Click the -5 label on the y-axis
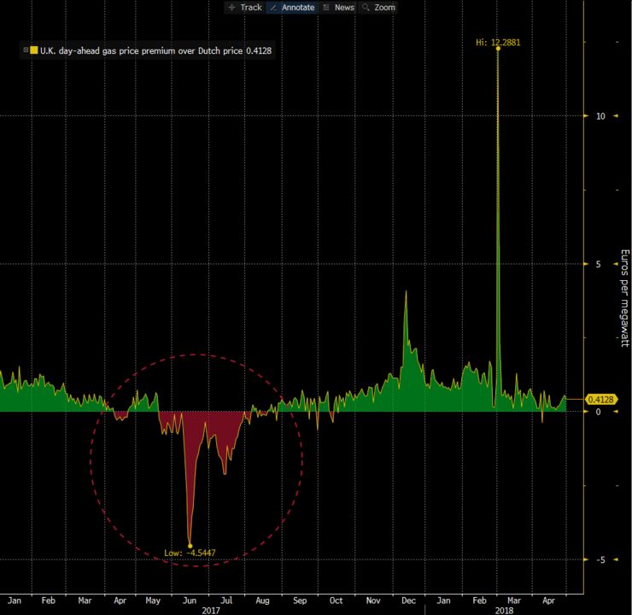 pyautogui.click(x=600, y=559)
